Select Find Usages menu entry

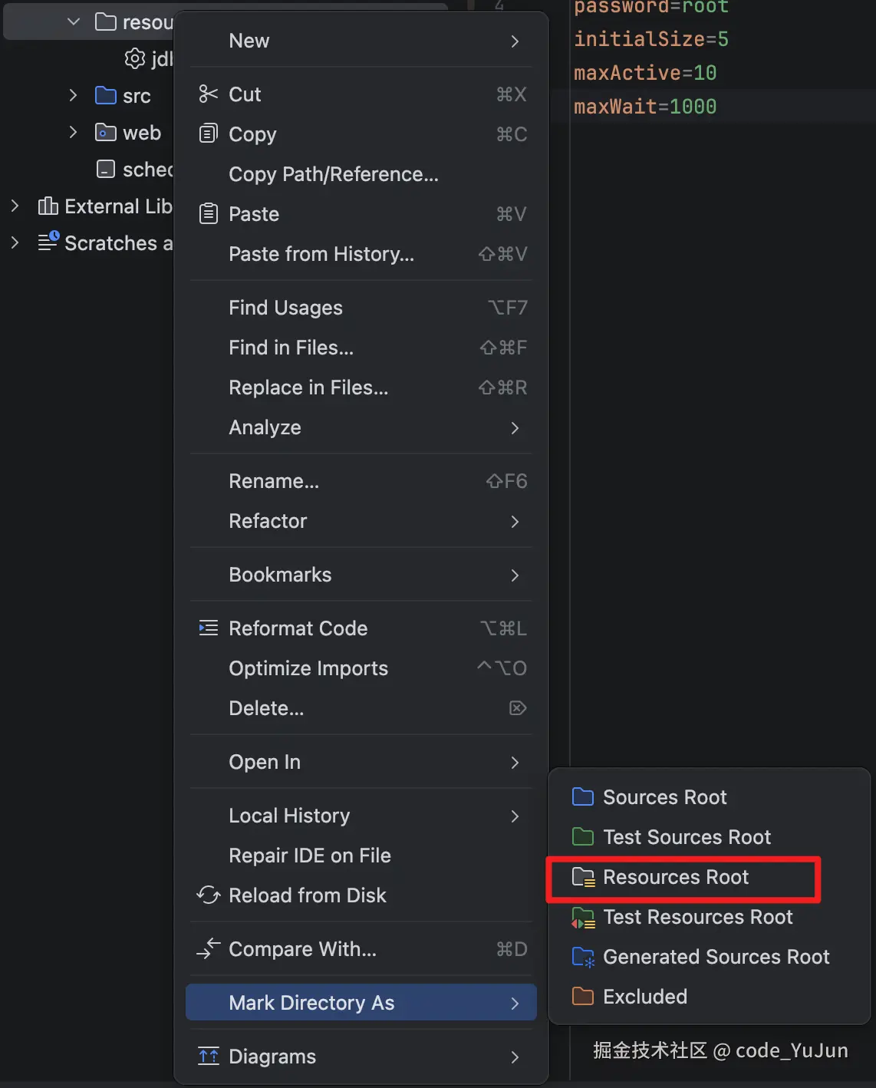[x=285, y=308]
